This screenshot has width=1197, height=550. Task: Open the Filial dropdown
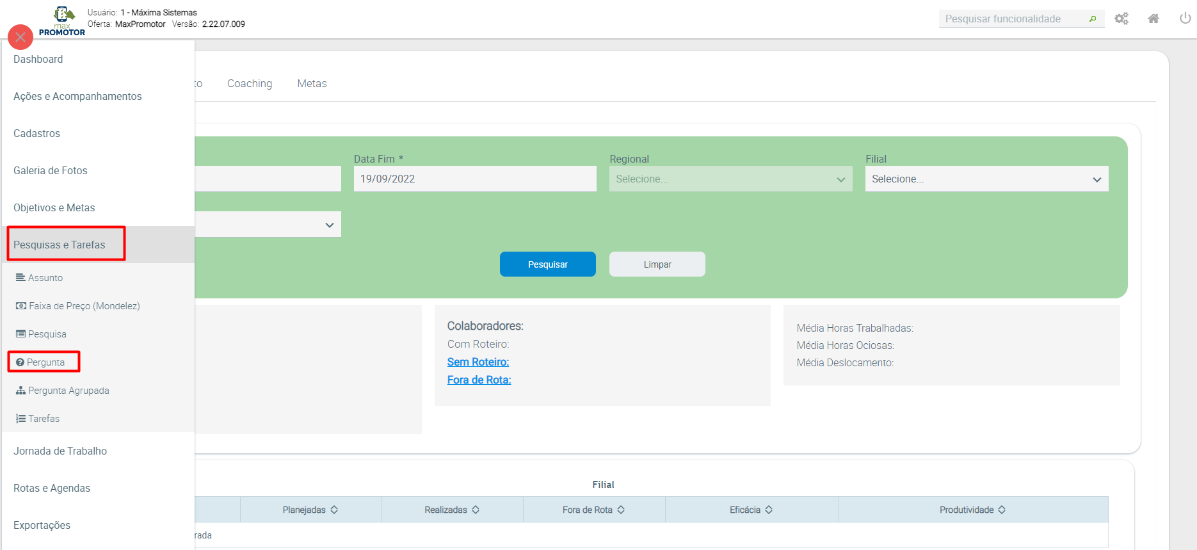click(x=986, y=179)
